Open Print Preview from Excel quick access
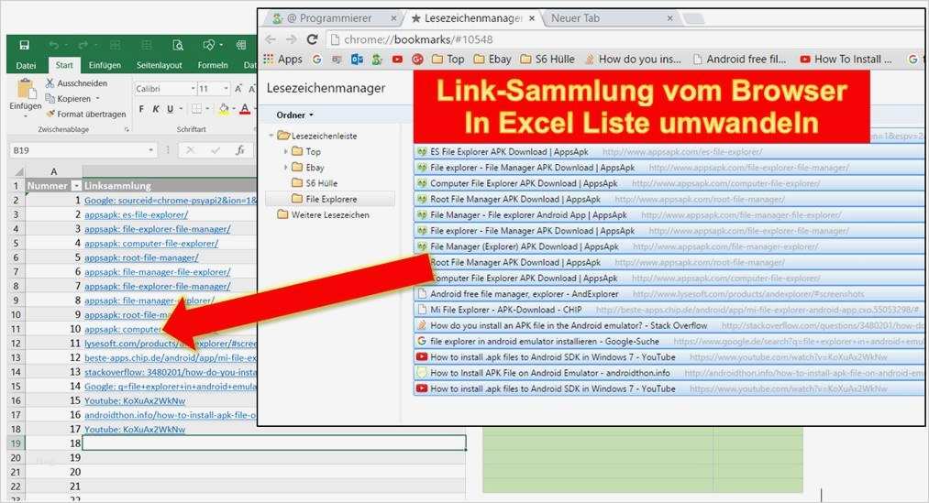The width and height of the screenshot is (929, 503). [x=177, y=45]
